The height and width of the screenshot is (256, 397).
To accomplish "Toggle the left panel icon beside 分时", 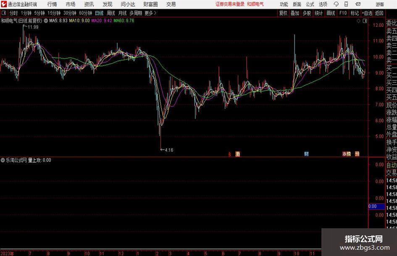I will (x=4, y=13).
